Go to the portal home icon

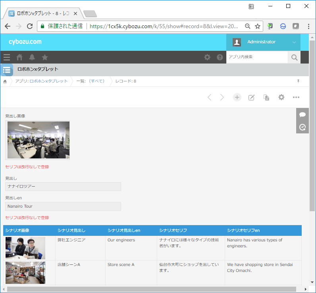(x=19, y=57)
